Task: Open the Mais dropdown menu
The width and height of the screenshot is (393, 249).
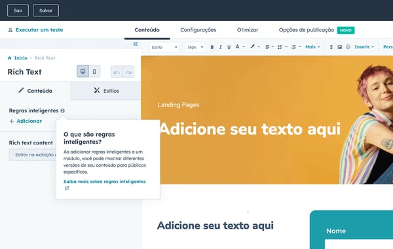Action: (x=312, y=47)
